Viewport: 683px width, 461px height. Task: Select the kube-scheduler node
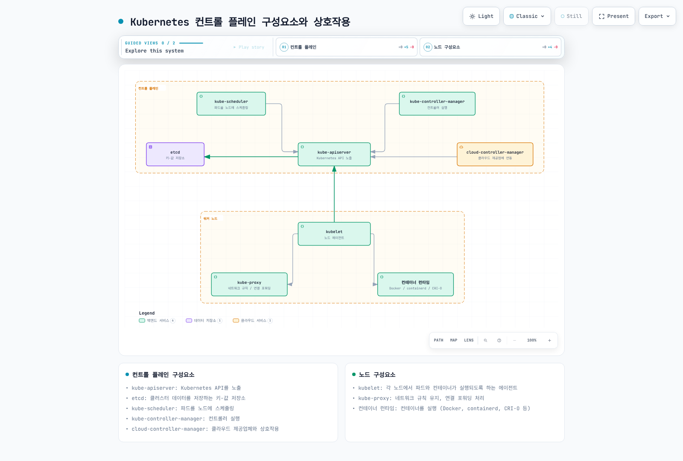[231, 104]
